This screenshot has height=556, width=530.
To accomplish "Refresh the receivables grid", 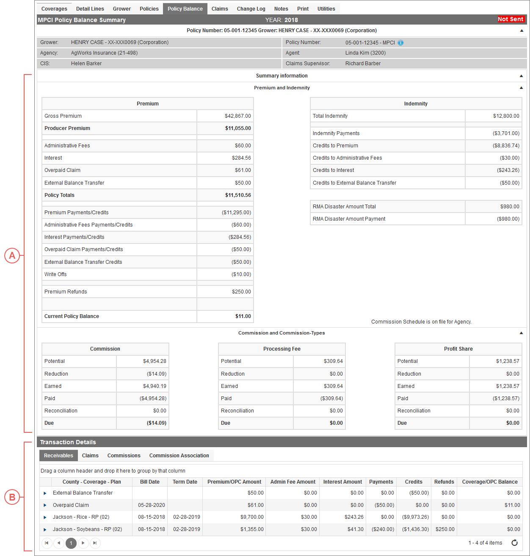I will click(x=514, y=543).
